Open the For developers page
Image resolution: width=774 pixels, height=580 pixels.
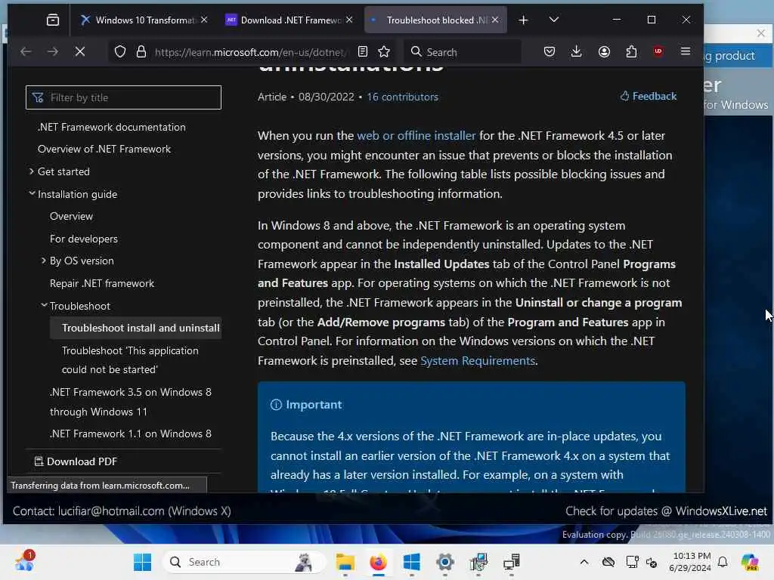(83, 239)
